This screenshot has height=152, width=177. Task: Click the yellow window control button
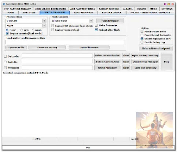click(169, 4)
